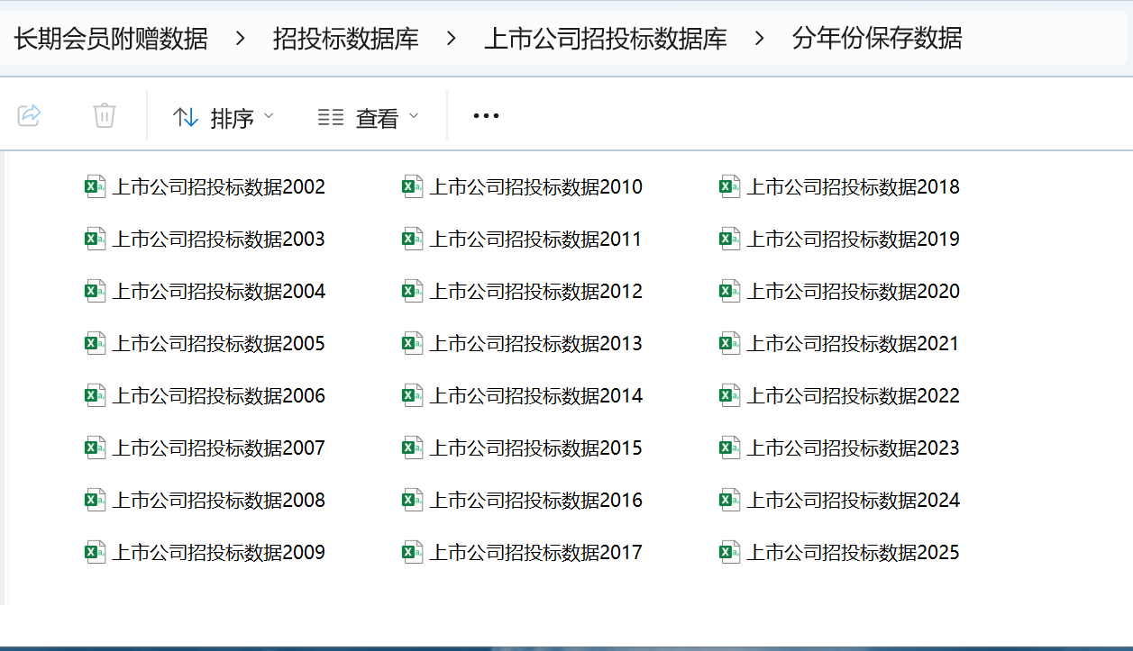Screen dimensions: 1133x651
Task: Click file name 上市公司招投标数据2020
Action: pos(854,291)
